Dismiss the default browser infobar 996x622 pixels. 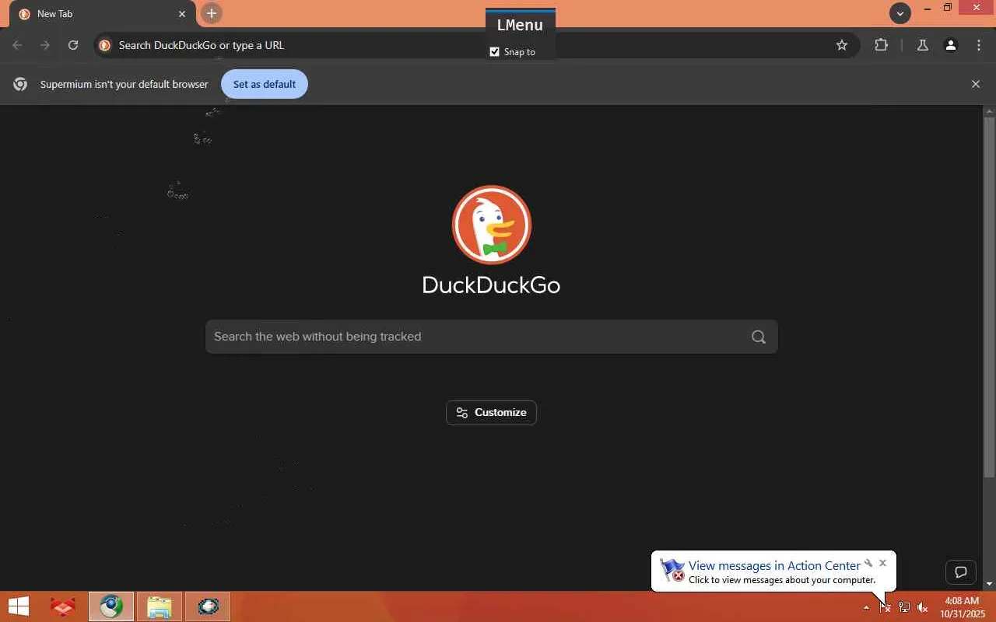click(976, 84)
